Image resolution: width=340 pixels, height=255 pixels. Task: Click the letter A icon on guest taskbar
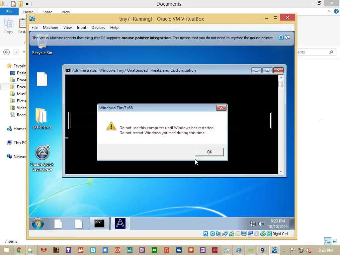(120, 223)
